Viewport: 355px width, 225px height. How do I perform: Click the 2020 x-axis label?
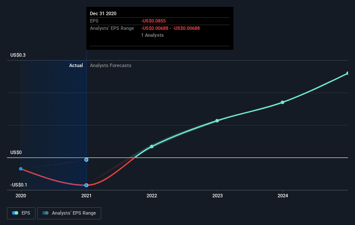coord(21,196)
